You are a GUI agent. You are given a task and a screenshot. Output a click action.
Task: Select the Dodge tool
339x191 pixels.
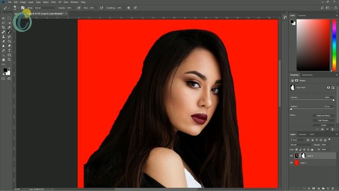pyautogui.click(x=9, y=46)
